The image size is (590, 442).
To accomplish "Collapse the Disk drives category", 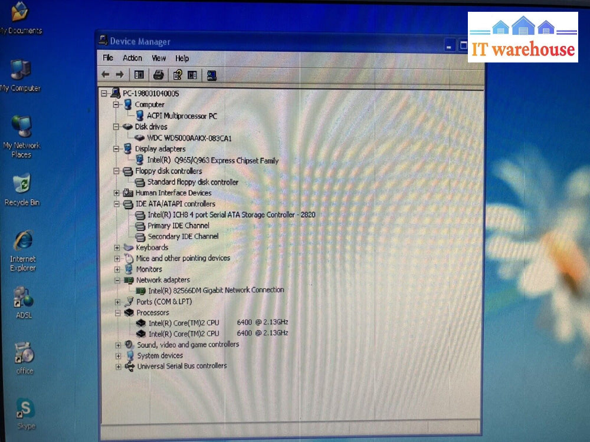I will tap(116, 127).
